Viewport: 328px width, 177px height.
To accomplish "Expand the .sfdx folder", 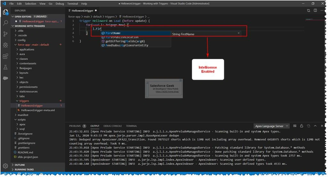I will [x=38, y=31].
